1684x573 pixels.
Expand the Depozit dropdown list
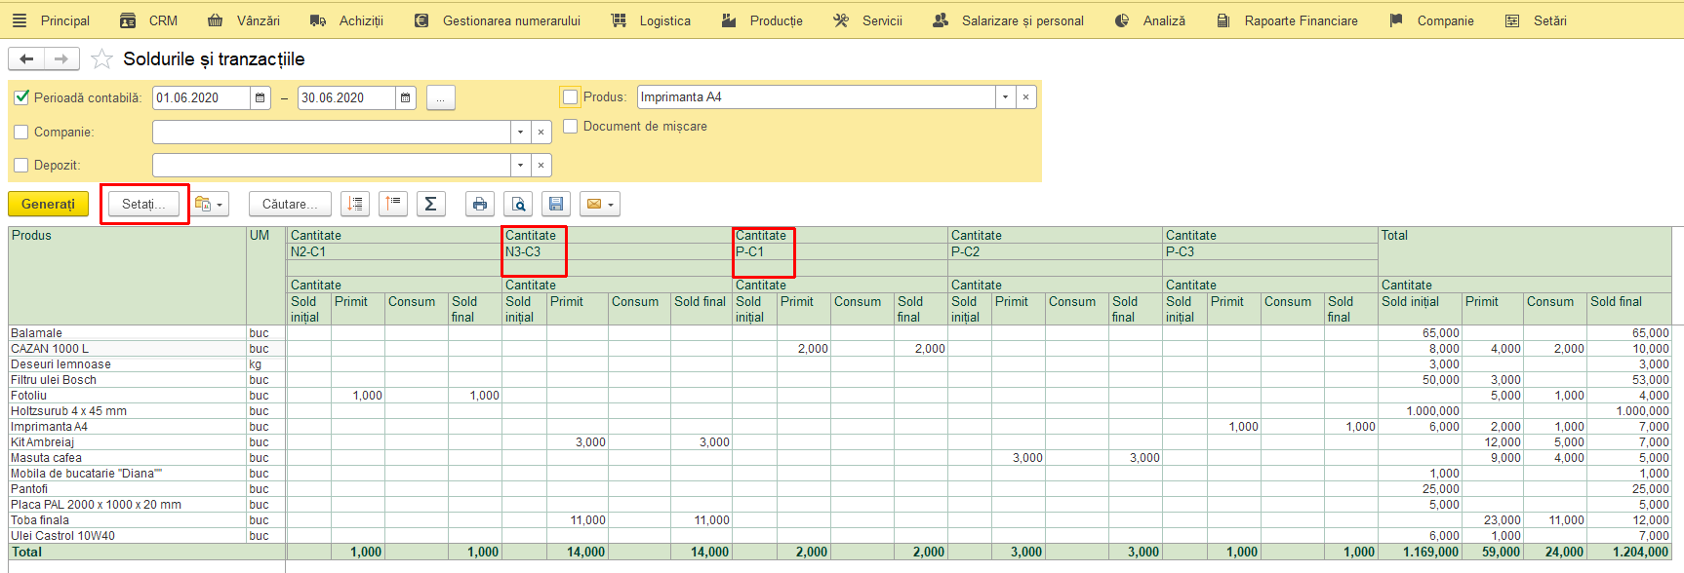click(x=521, y=165)
